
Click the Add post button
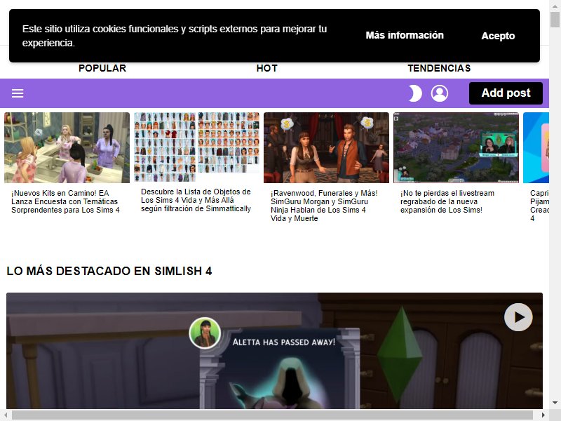click(506, 93)
